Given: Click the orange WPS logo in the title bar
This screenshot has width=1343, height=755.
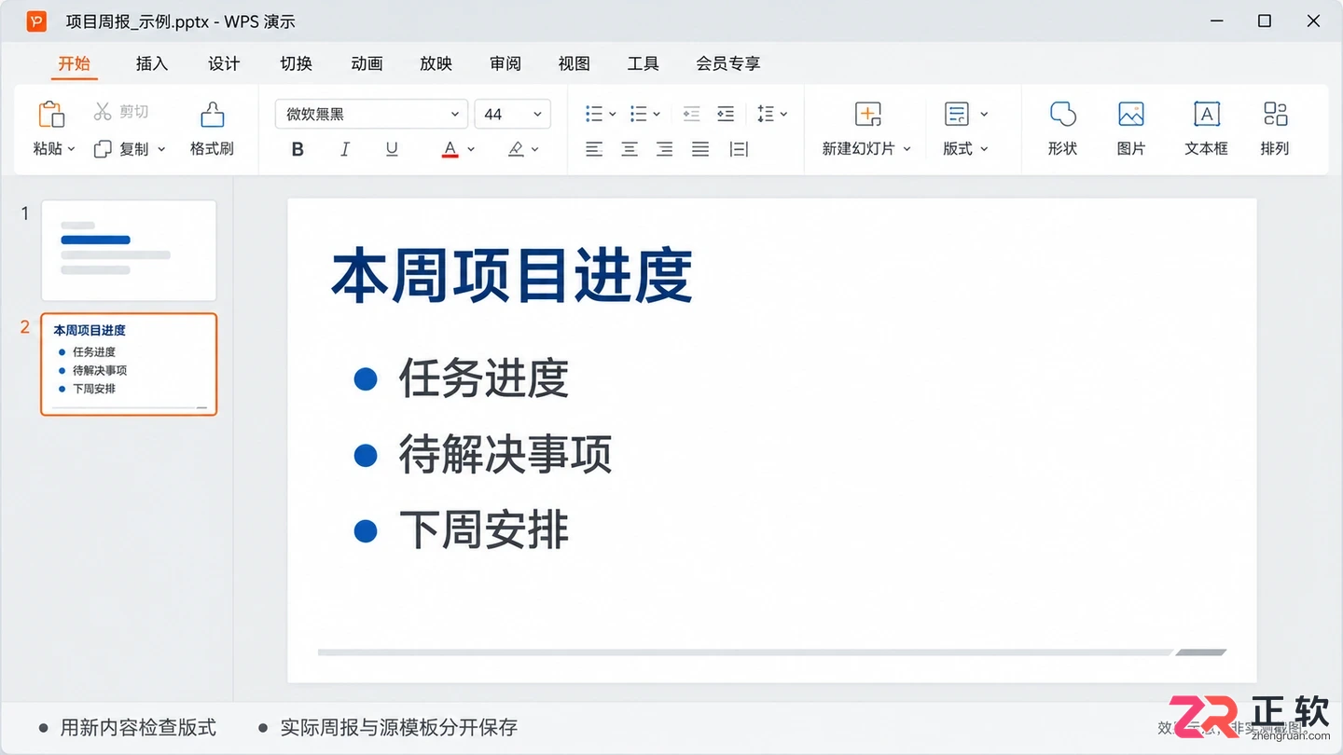Looking at the screenshot, I should [36, 21].
